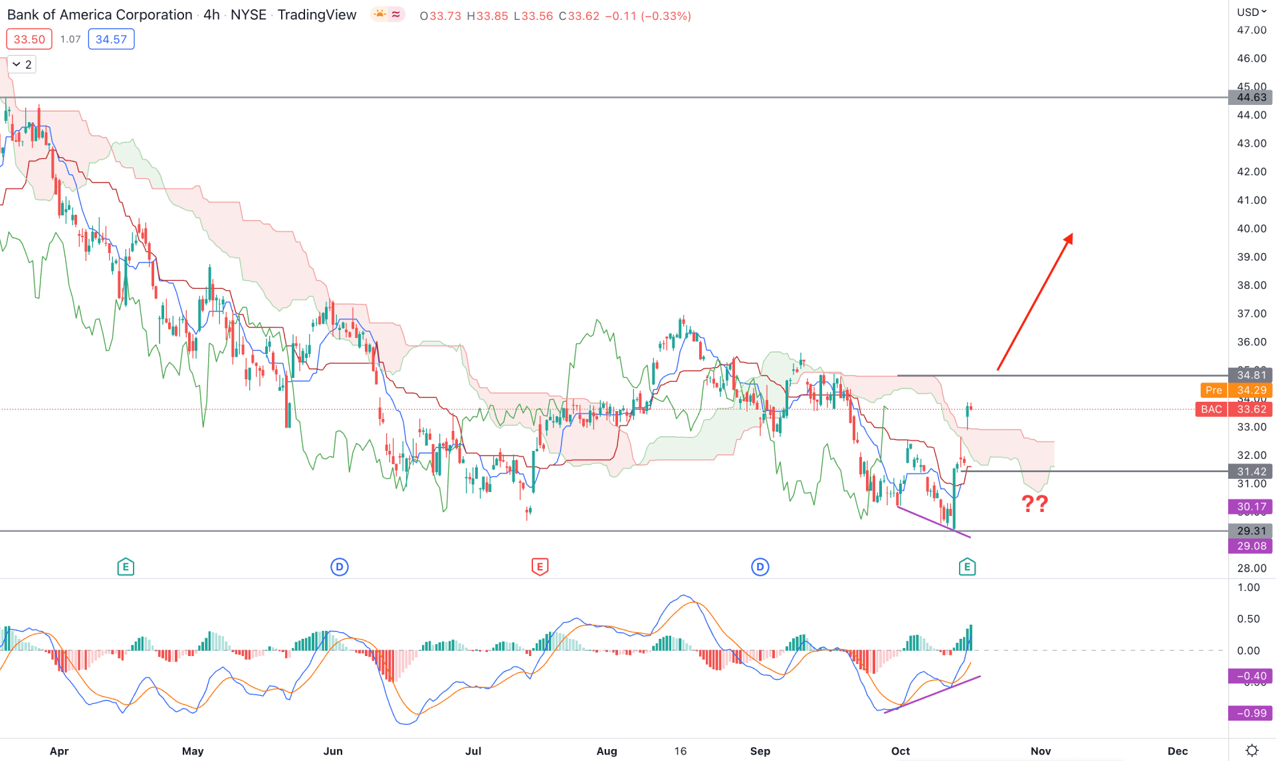Click the purple -0.99 indicator scale label

pyautogui.click(x=1251, y=713)
